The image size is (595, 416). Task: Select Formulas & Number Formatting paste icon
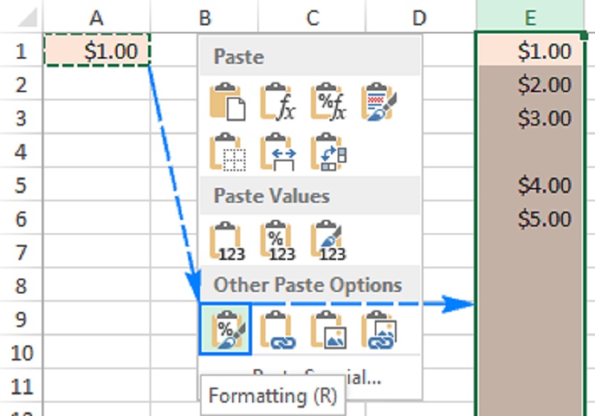click(328, 102)
